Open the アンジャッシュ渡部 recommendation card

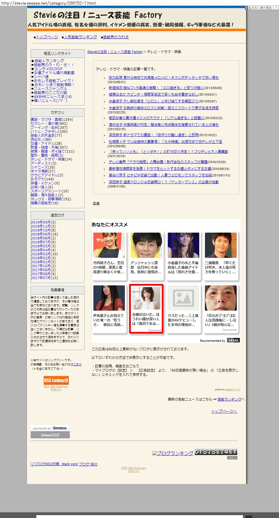pos(146,256)
